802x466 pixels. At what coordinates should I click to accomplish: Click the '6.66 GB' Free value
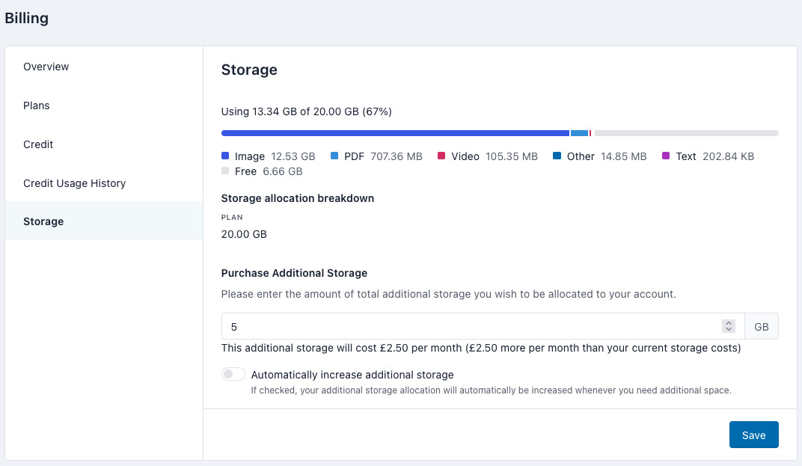(x=282, y=171)
